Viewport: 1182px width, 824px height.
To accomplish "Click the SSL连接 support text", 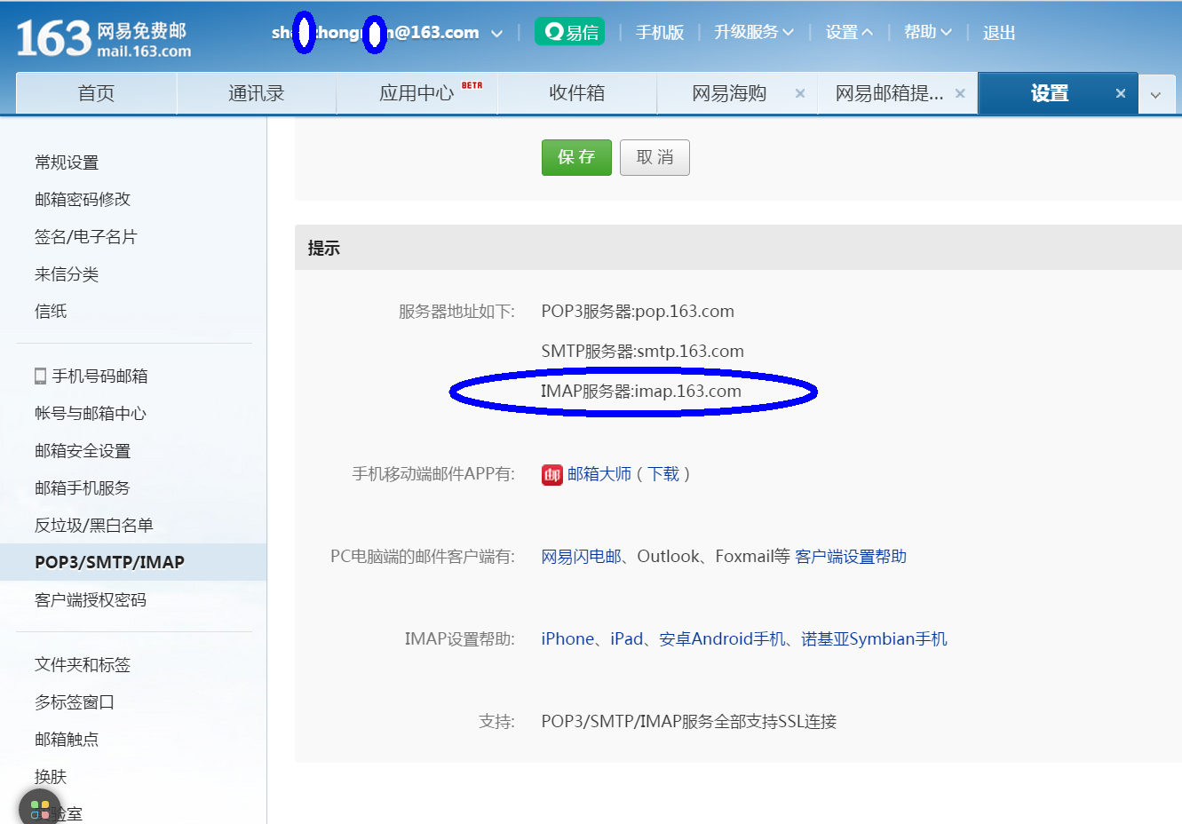I will point(689,722).
